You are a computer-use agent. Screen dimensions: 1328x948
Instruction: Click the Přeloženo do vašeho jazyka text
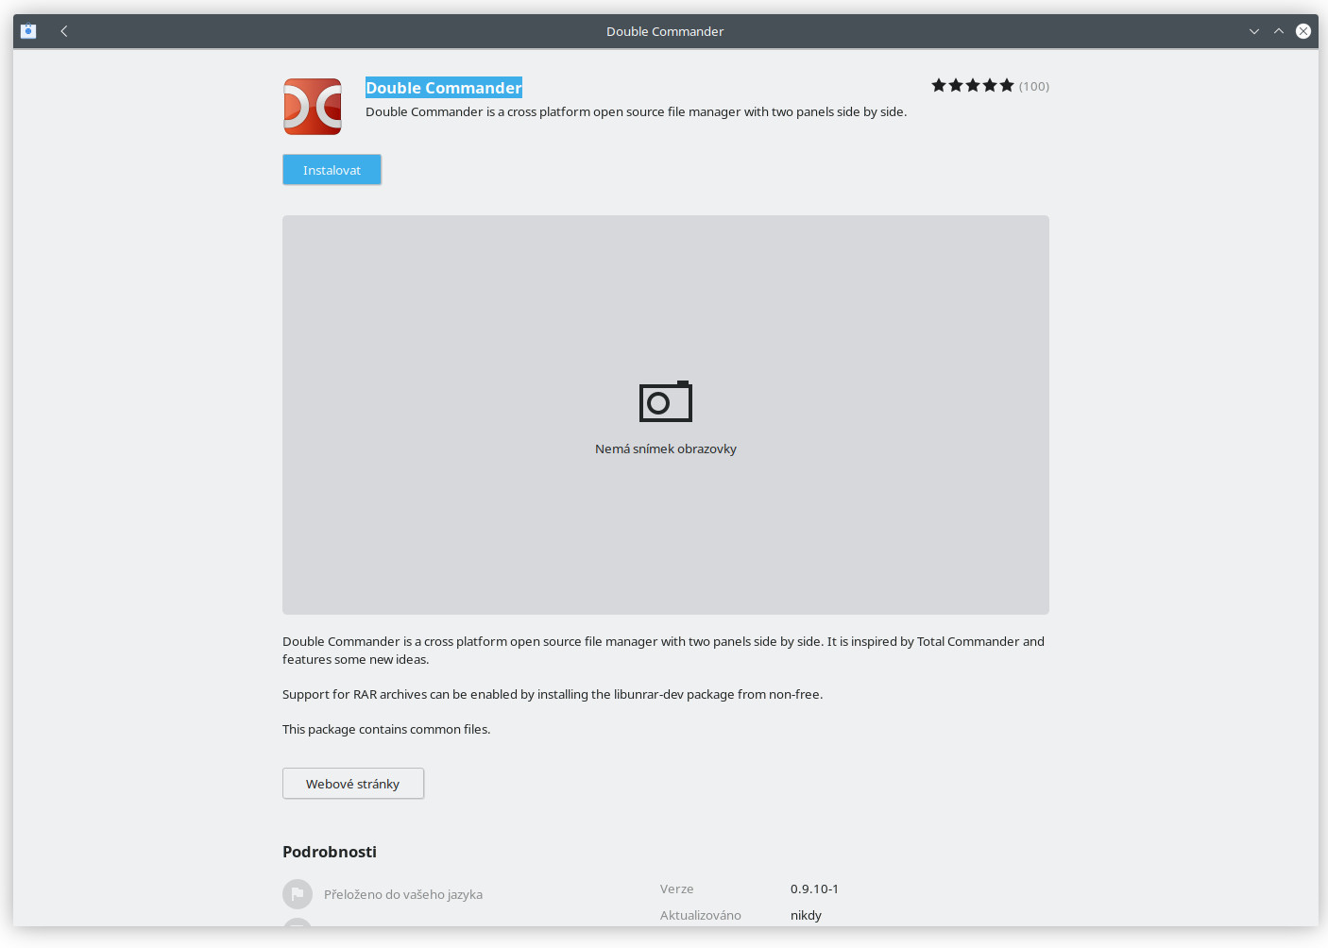[x=403, y=894]
